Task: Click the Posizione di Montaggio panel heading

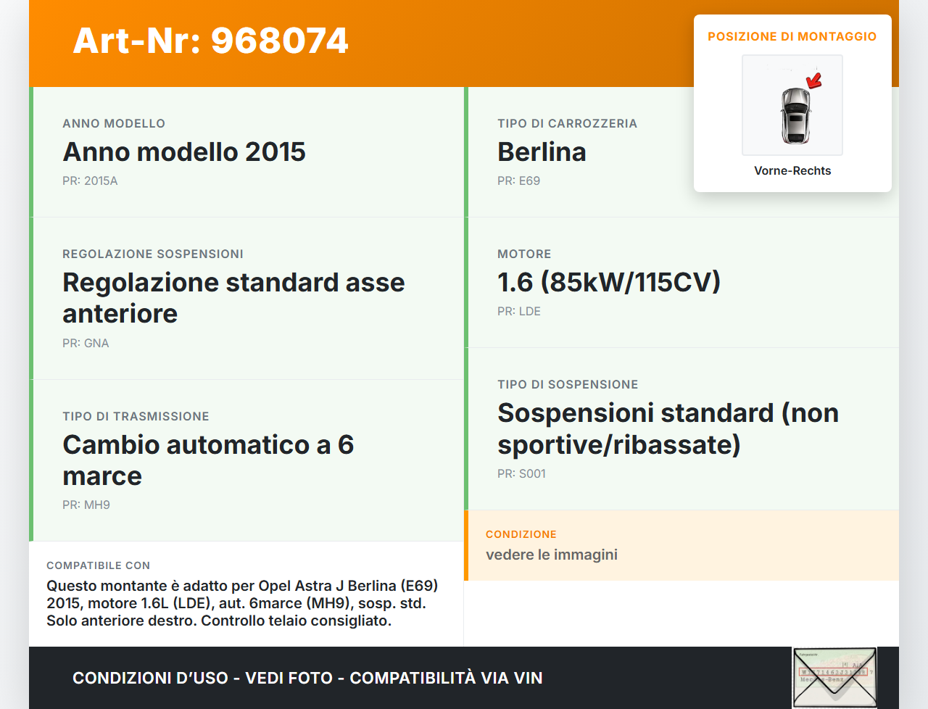Action: 792,36
